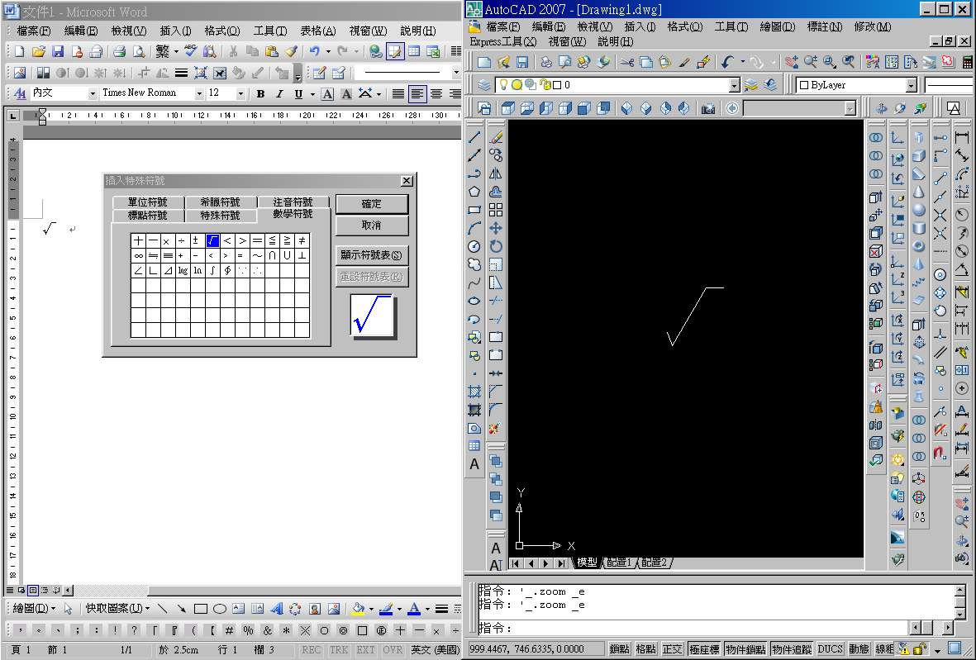Select the Offset tool in AutoCAD
Screen dimensions: 976x660
pyautogui.click(x=496, y=192)
